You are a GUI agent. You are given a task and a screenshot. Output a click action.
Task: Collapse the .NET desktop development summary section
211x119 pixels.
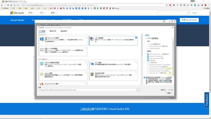[x=146, y=38]
